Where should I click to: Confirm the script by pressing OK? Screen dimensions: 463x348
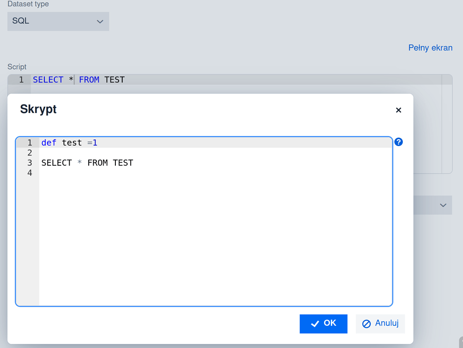coord(323,324)
